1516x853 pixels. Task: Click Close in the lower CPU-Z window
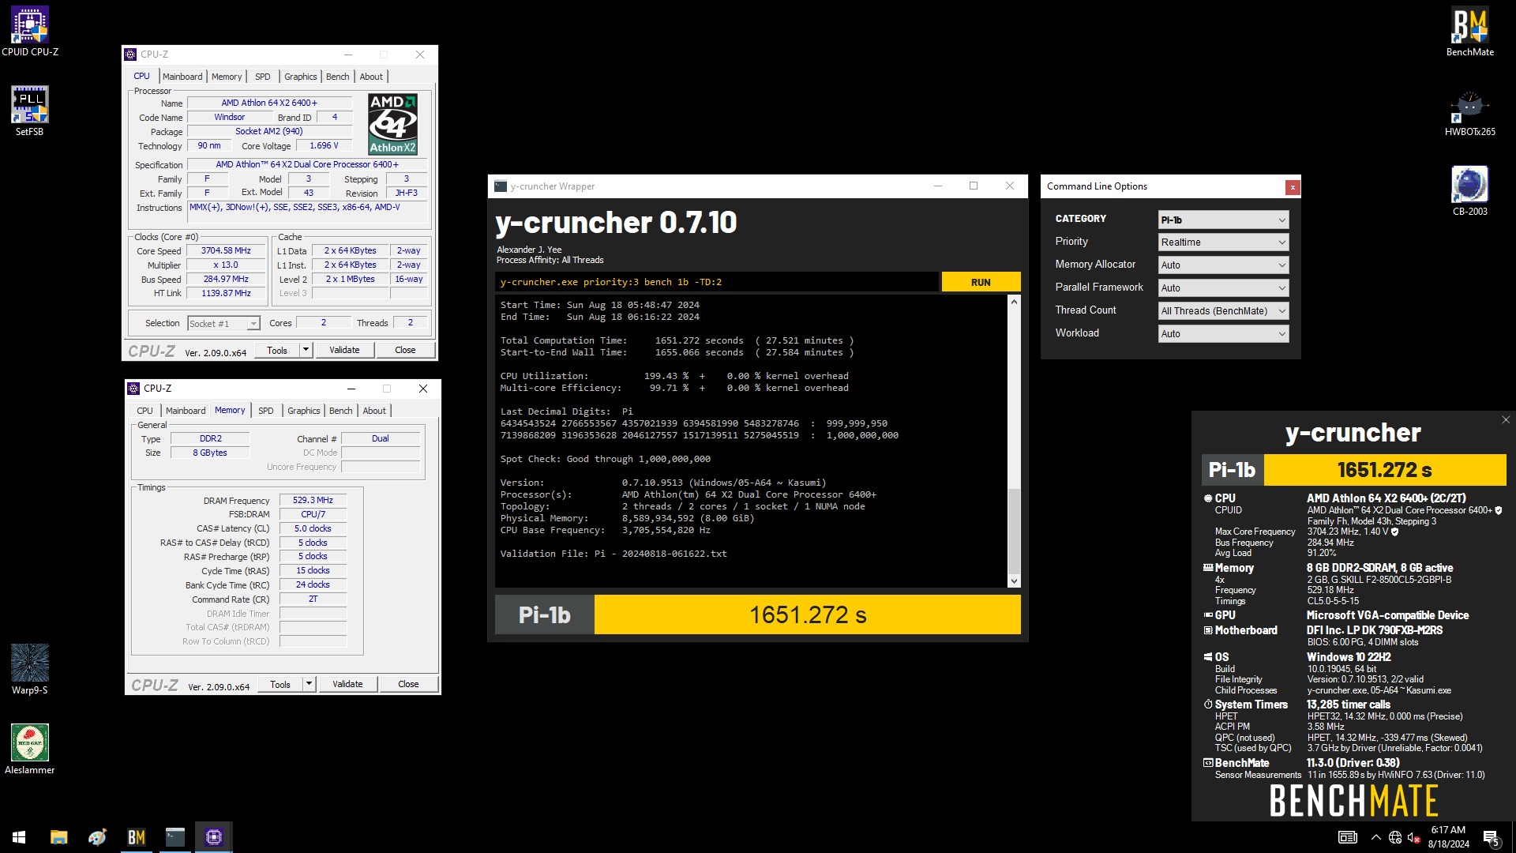(408, 684)
